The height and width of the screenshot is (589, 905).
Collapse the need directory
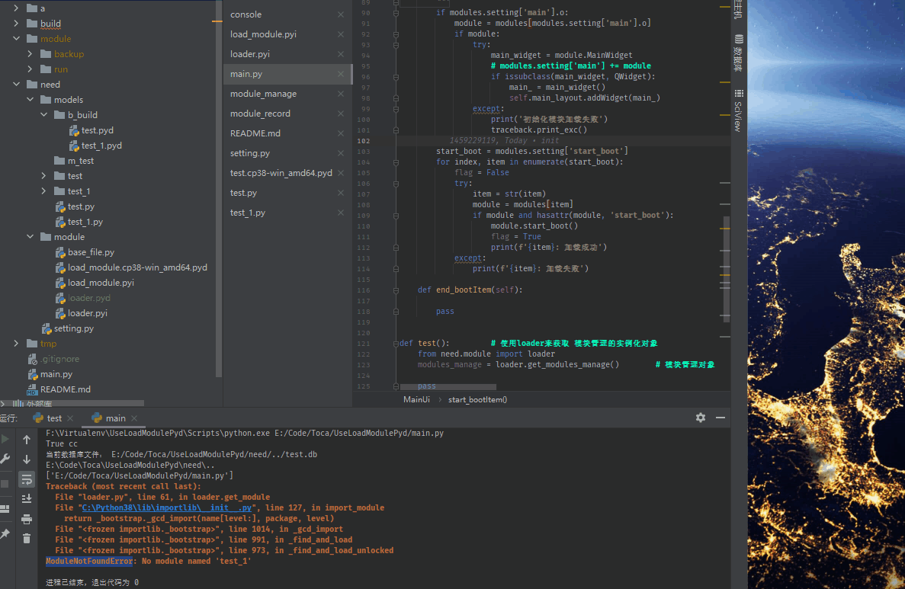point(16,84)
